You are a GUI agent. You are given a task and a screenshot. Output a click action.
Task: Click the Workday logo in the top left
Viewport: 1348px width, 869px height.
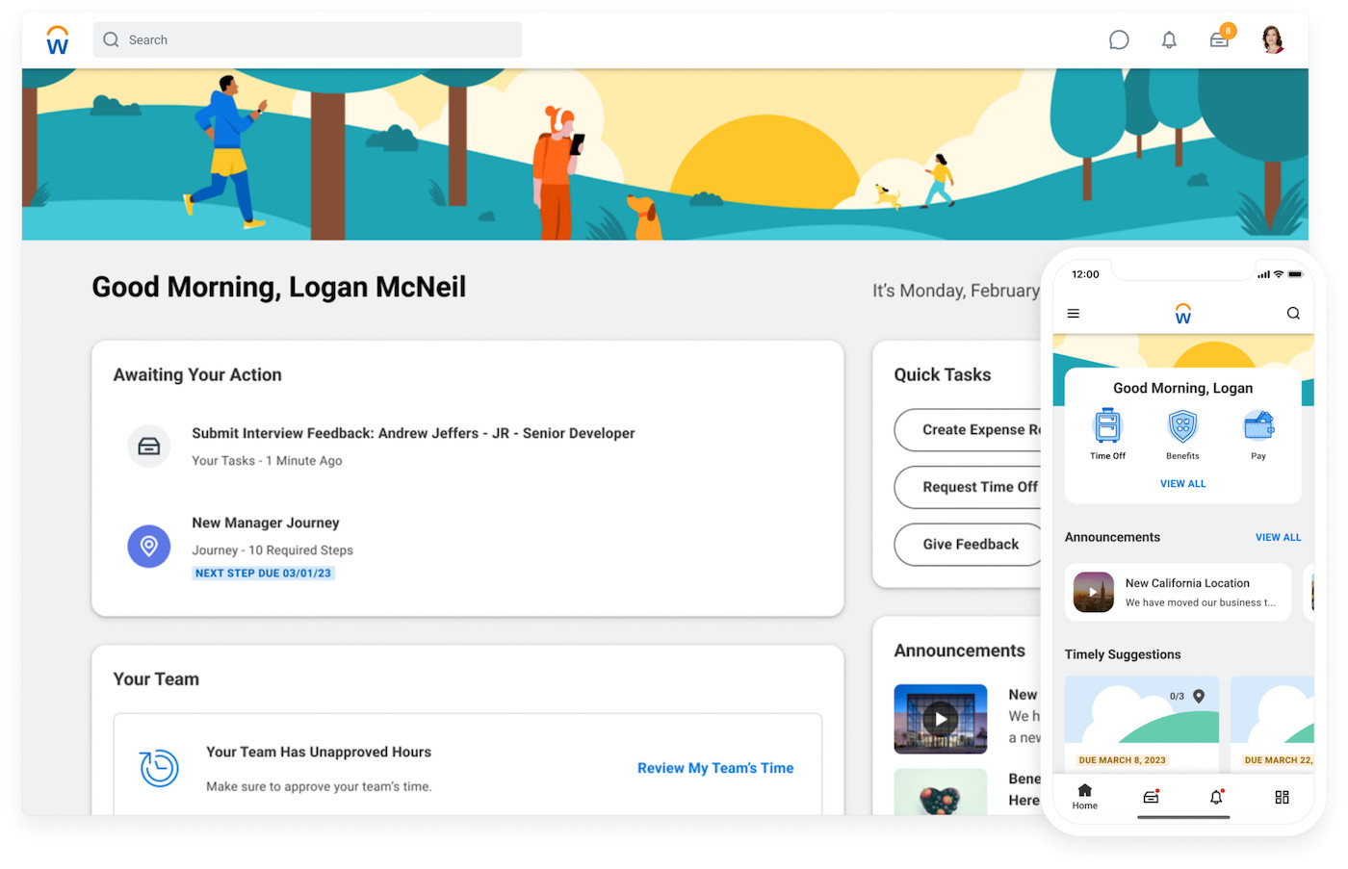tap(57, 39)
